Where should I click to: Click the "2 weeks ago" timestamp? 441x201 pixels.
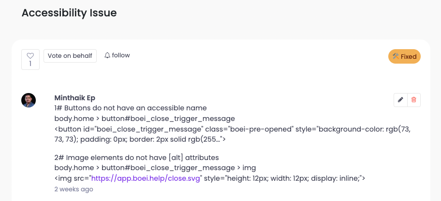coord(73,189)
